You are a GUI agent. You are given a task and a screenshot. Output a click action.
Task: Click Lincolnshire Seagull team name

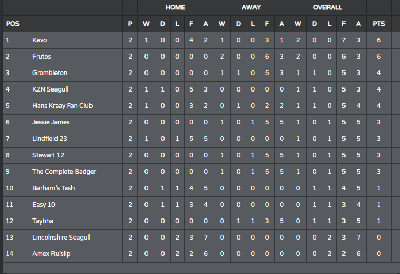click(62, 238)
